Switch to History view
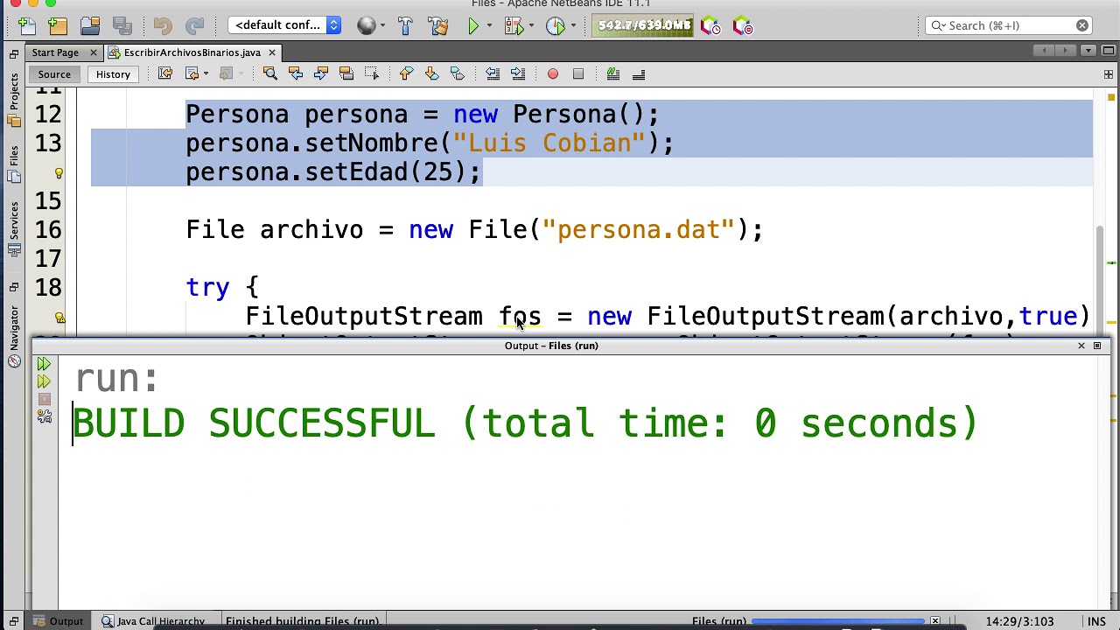 point(113,74)
